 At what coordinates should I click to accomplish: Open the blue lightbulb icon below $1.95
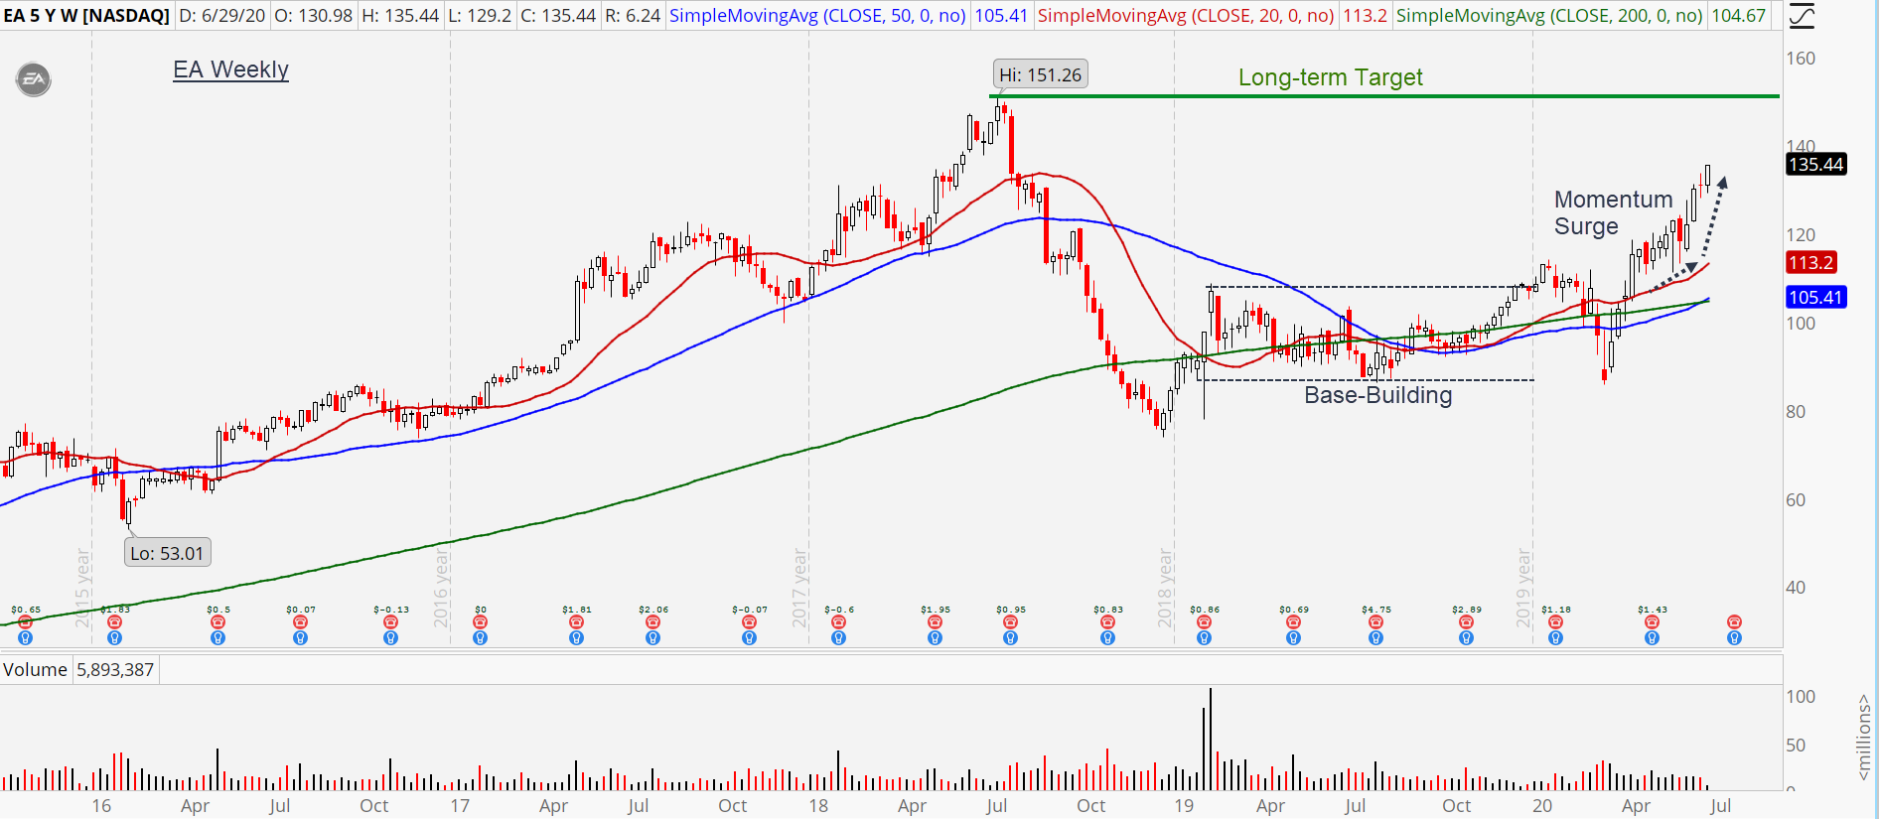coord(935,638)
